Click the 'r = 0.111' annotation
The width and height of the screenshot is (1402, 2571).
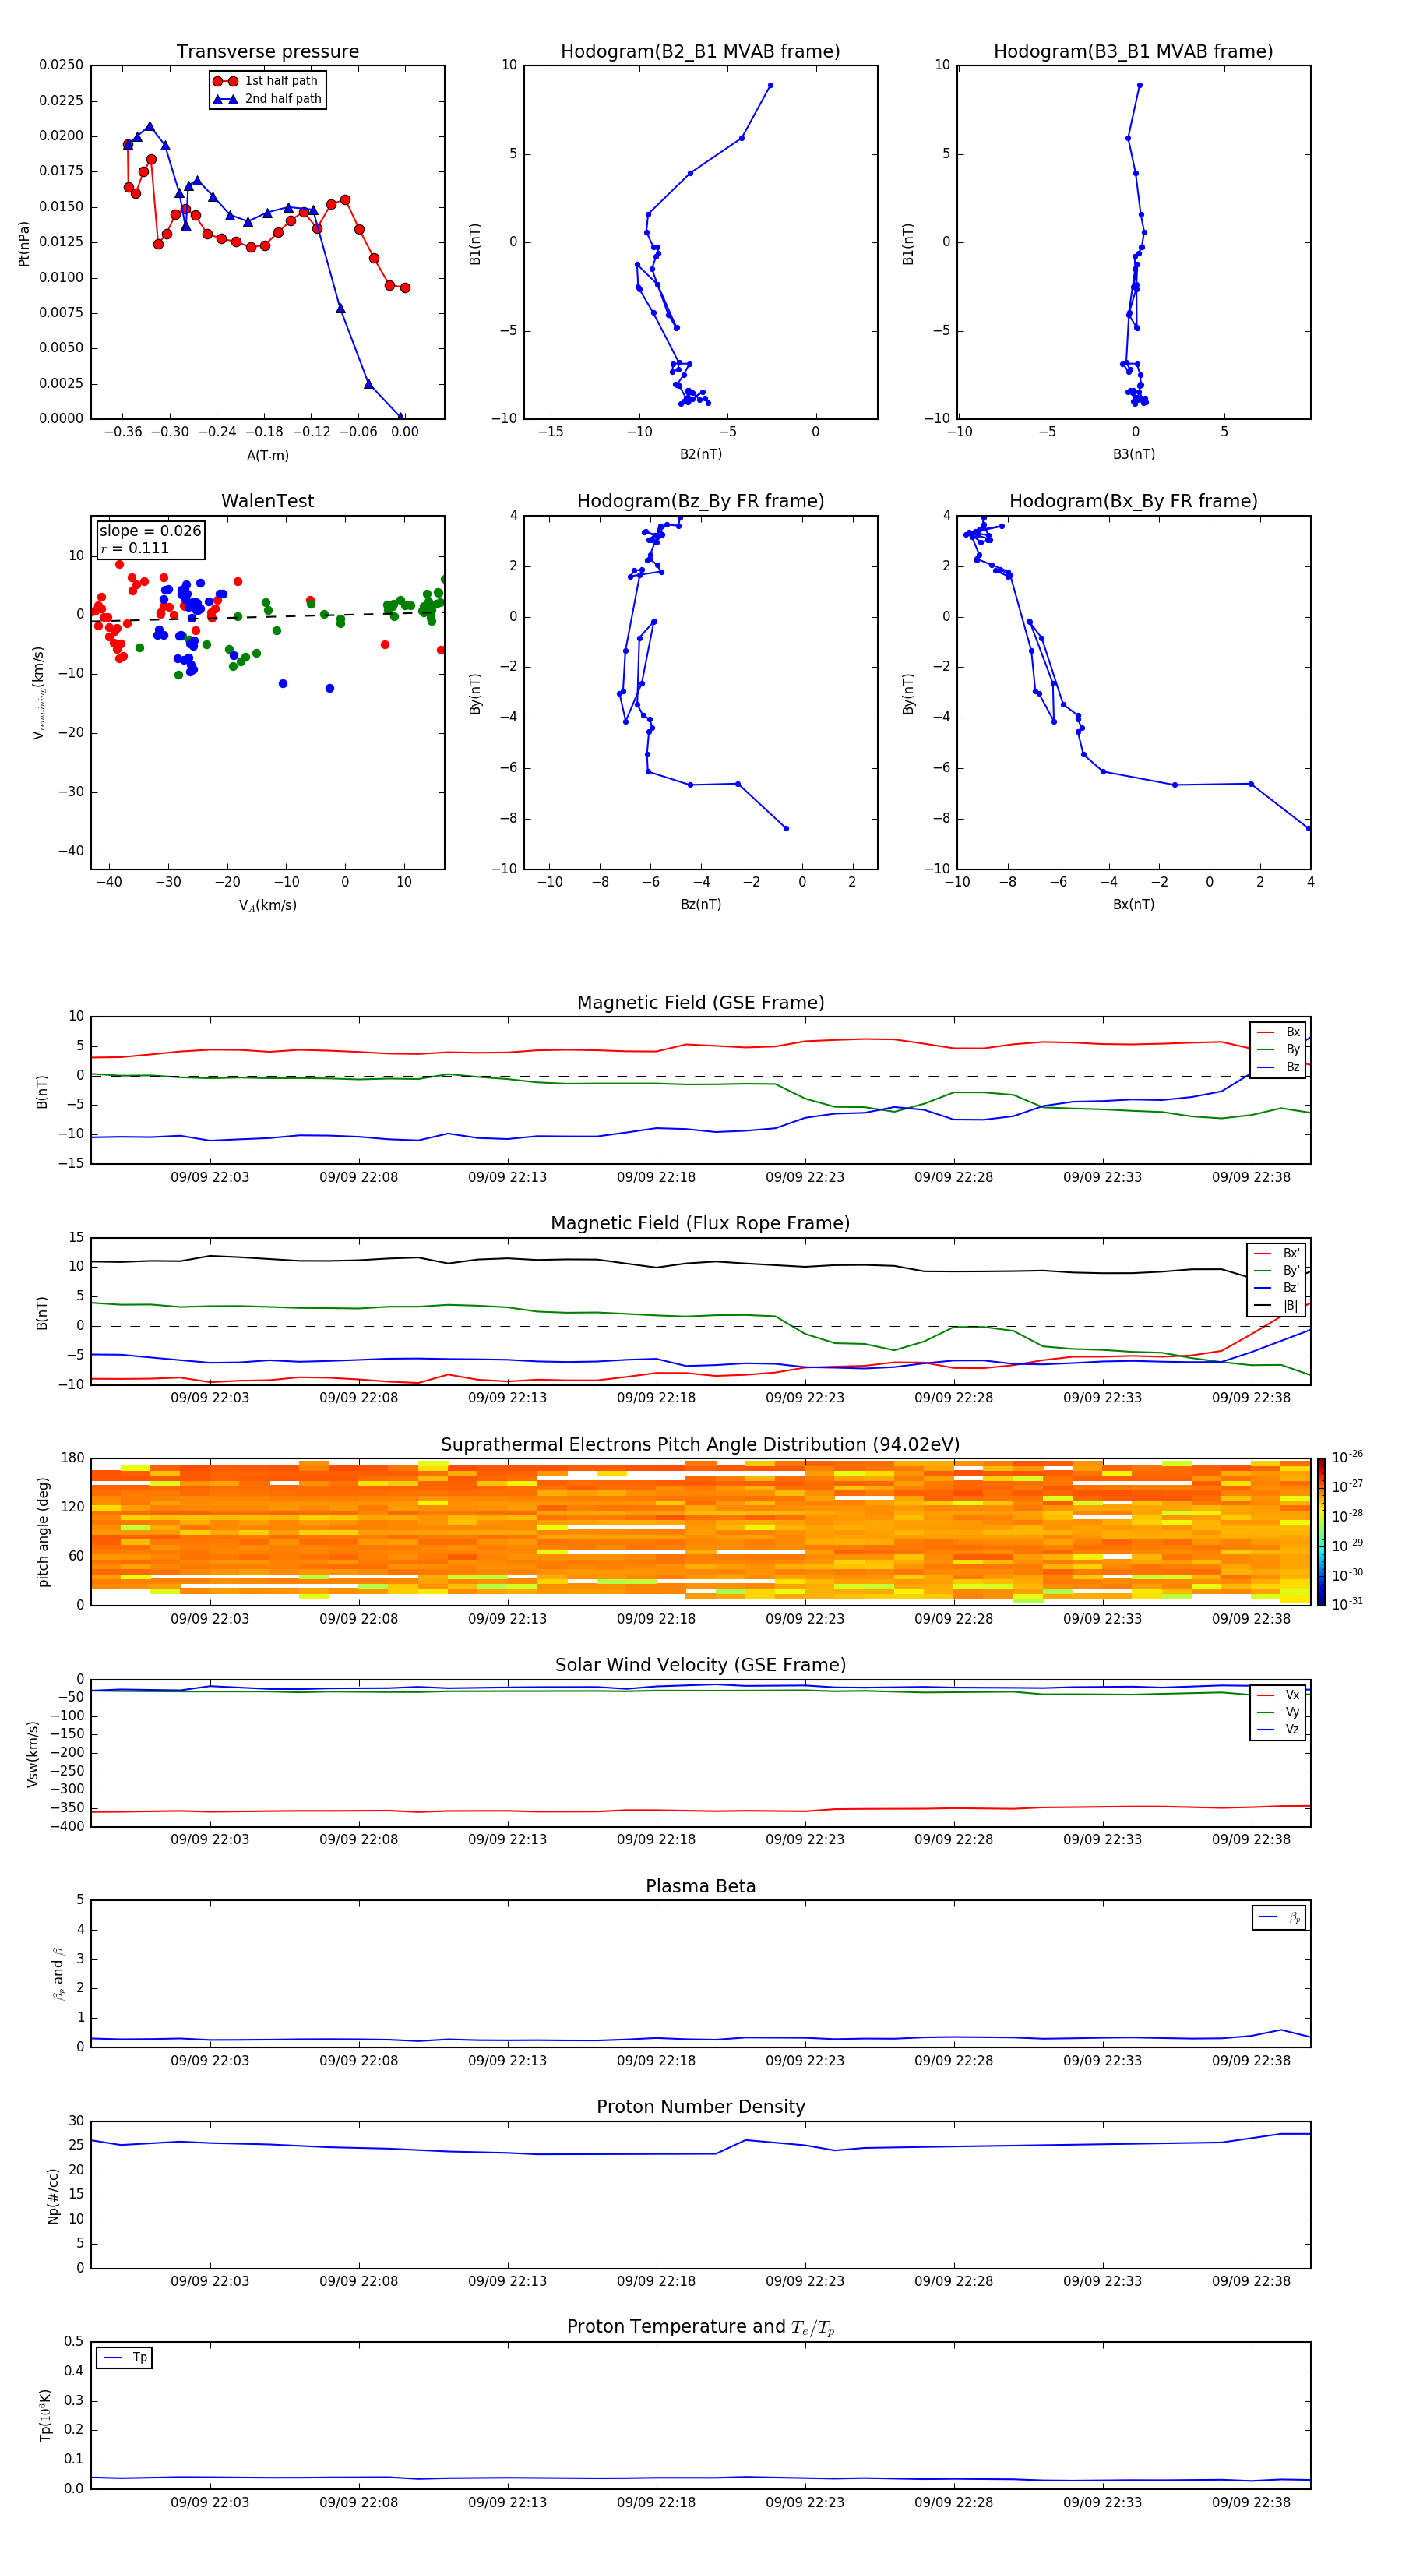(135, 548)
